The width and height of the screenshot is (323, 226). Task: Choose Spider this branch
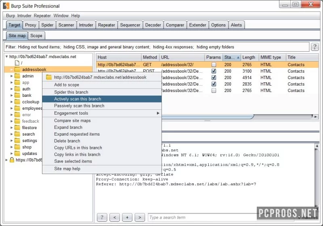(102, 92)
